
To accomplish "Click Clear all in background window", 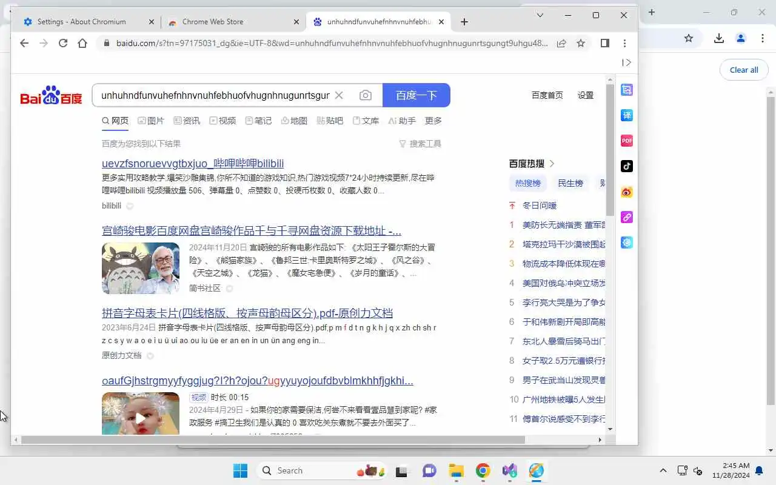I will pyautogui.click(x=744, y=70).
